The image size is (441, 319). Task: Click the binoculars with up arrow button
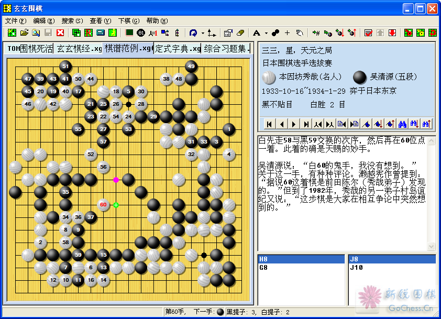pos(427,124)
